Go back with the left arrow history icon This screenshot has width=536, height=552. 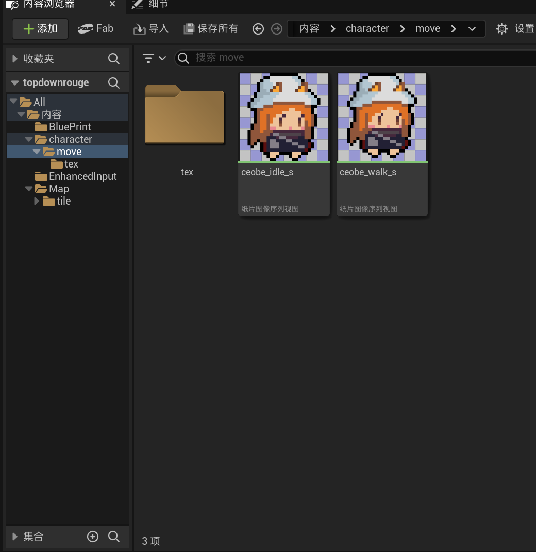coord(258,29)
